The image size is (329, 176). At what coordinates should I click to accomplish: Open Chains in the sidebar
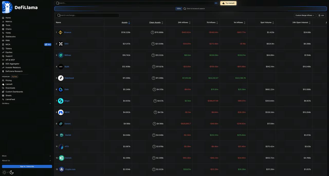(x=8, y=29)
